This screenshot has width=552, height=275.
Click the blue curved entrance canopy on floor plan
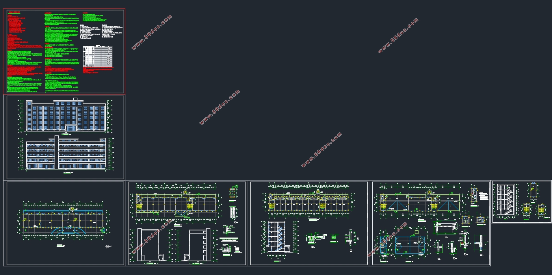tap(69, 231)
